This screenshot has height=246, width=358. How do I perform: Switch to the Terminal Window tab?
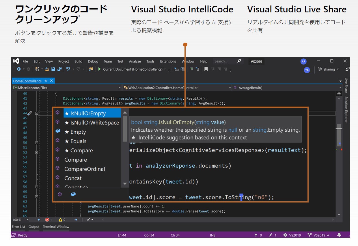pos(56,227)
